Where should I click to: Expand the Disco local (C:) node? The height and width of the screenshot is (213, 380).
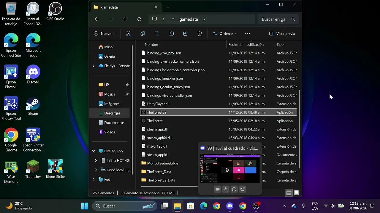pyautogui.click(x=96, y=170)
